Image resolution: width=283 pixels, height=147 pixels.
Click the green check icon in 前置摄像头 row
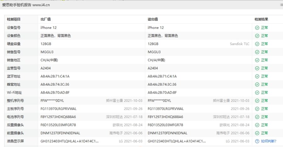257,133
